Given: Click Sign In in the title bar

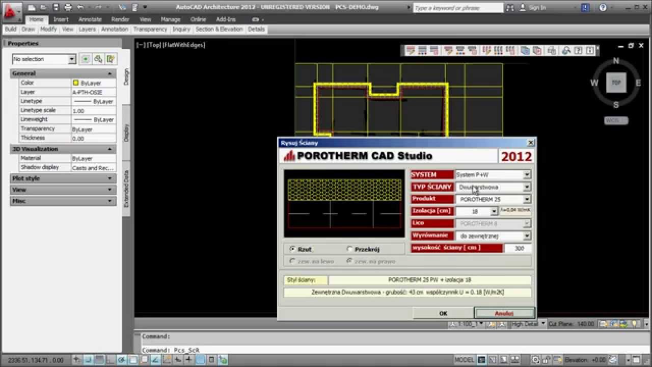Looking at the screenshot, I should click(537, 8).
